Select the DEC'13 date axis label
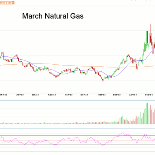This screenshot has height=155, width=155. 117,95
